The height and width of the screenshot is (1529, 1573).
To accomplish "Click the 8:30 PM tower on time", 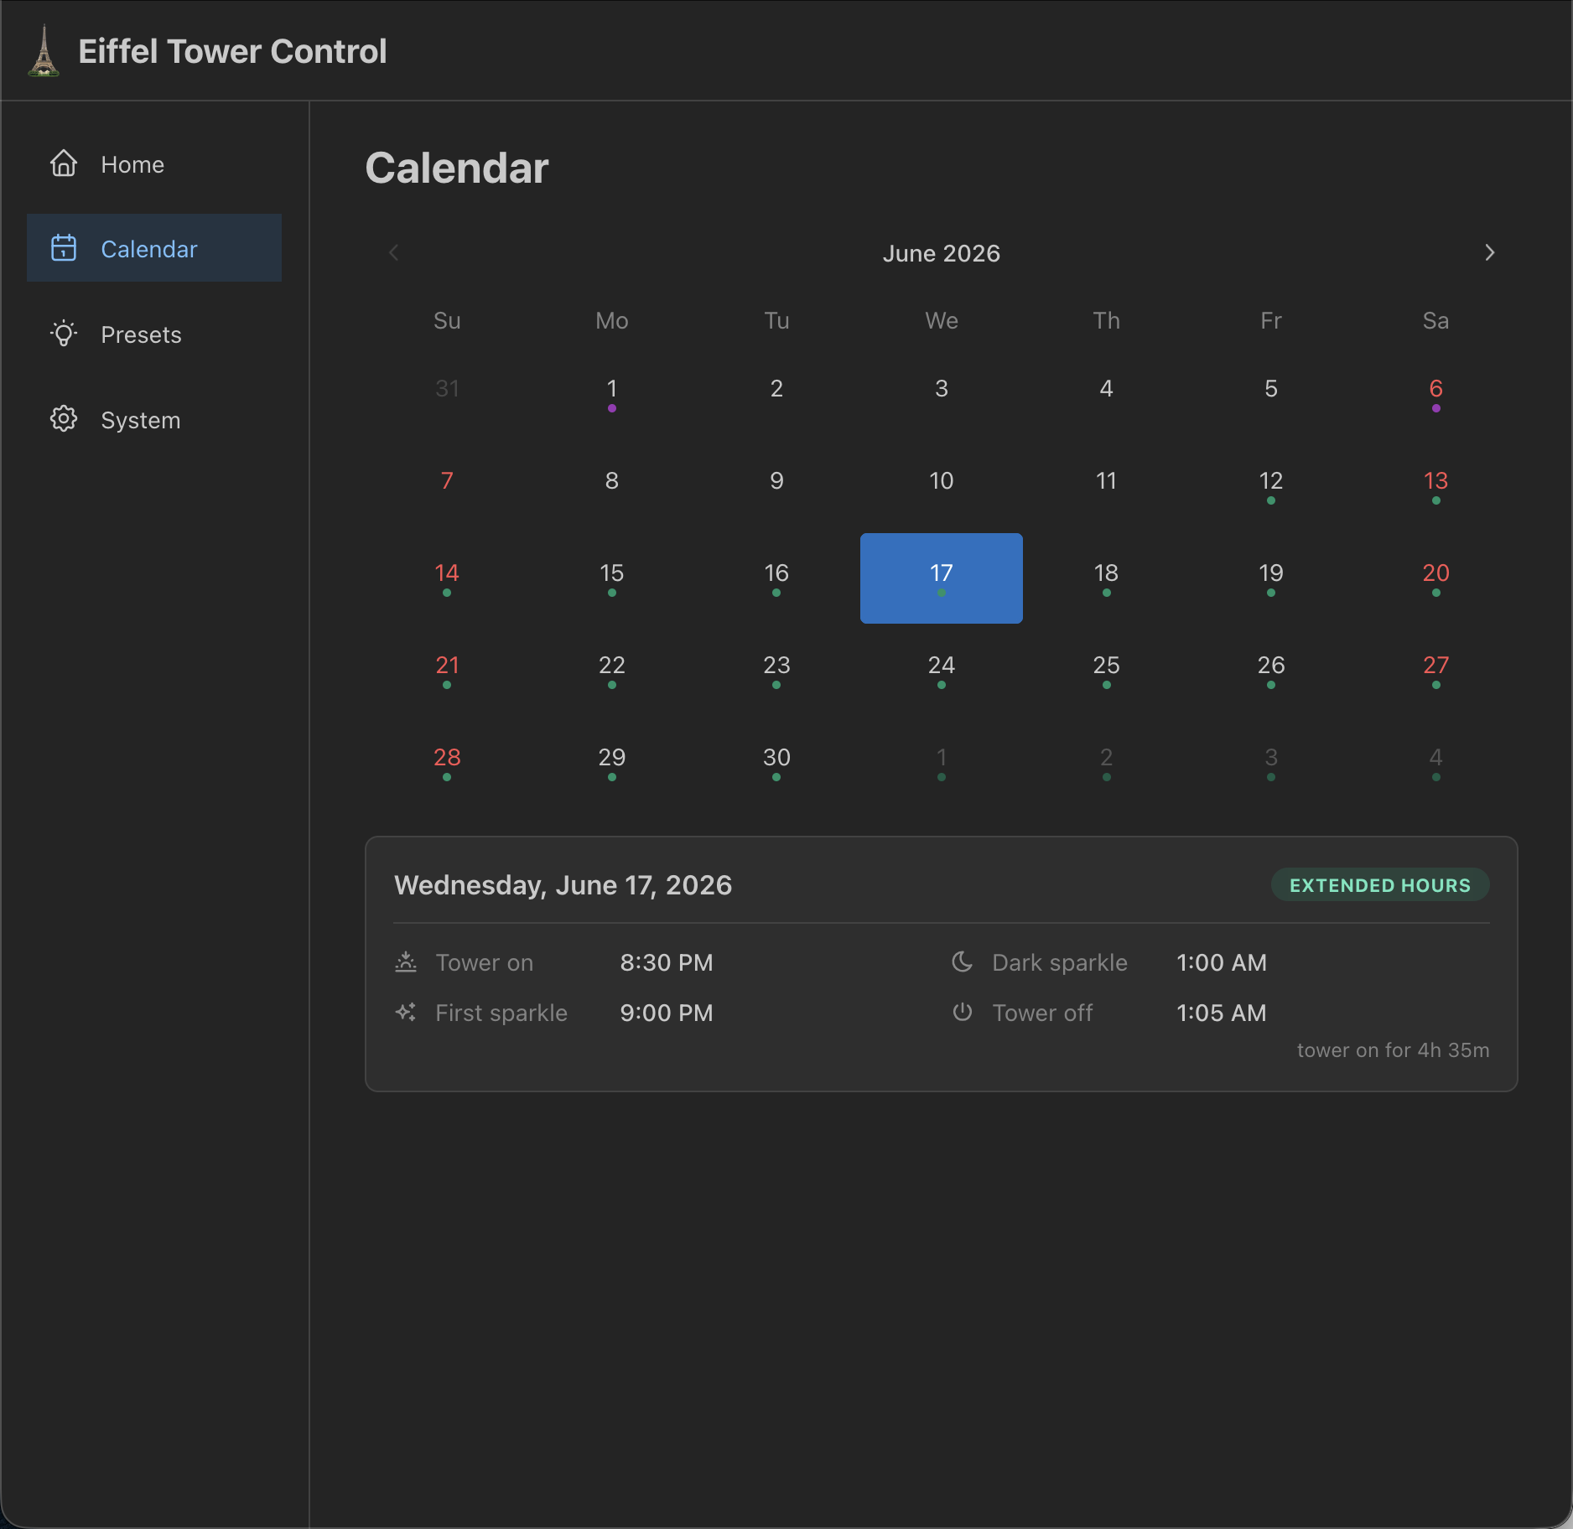I will pyautogui.click(x=667, y=962).
